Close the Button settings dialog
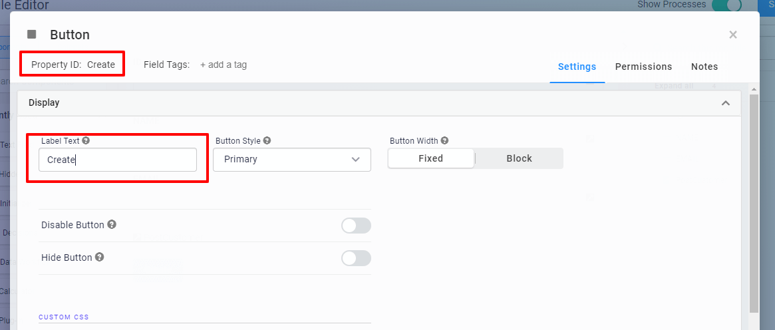This screenshot has height=330, width=775. click(x=733, y=35)
